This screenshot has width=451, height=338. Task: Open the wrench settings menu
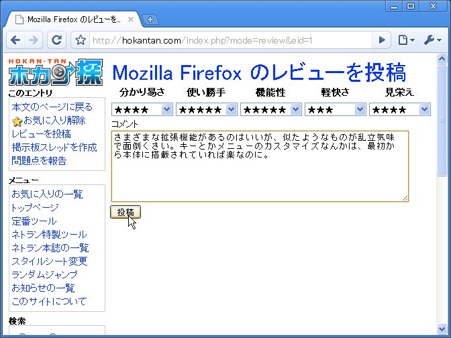tap(433, 40)
